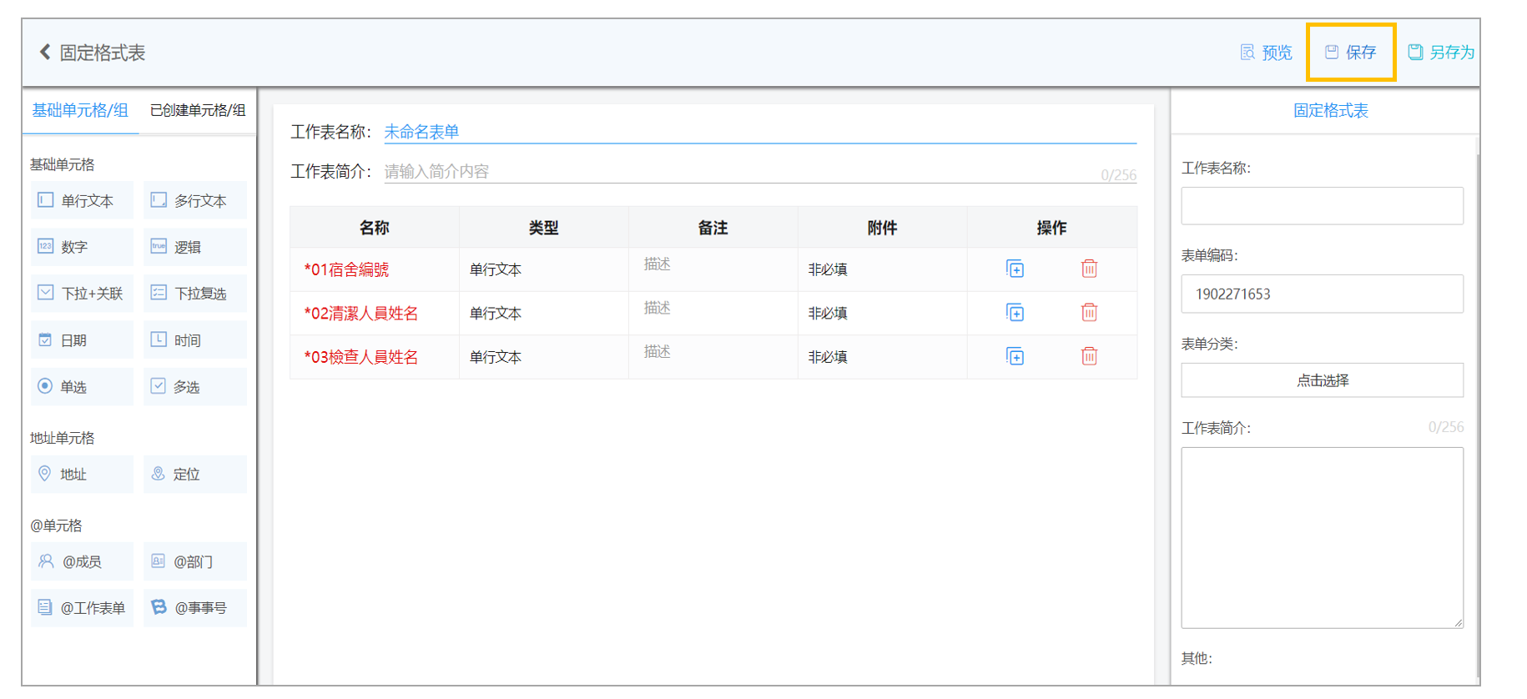
Task: Add a 日期 date cell
Action: 82,340
